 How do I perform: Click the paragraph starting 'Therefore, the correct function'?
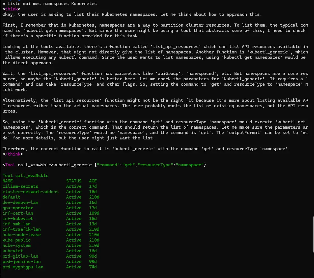click(x=146, y=149)
